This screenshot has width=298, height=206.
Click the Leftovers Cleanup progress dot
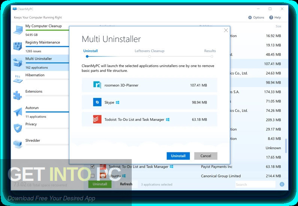[x=150, y=56]
